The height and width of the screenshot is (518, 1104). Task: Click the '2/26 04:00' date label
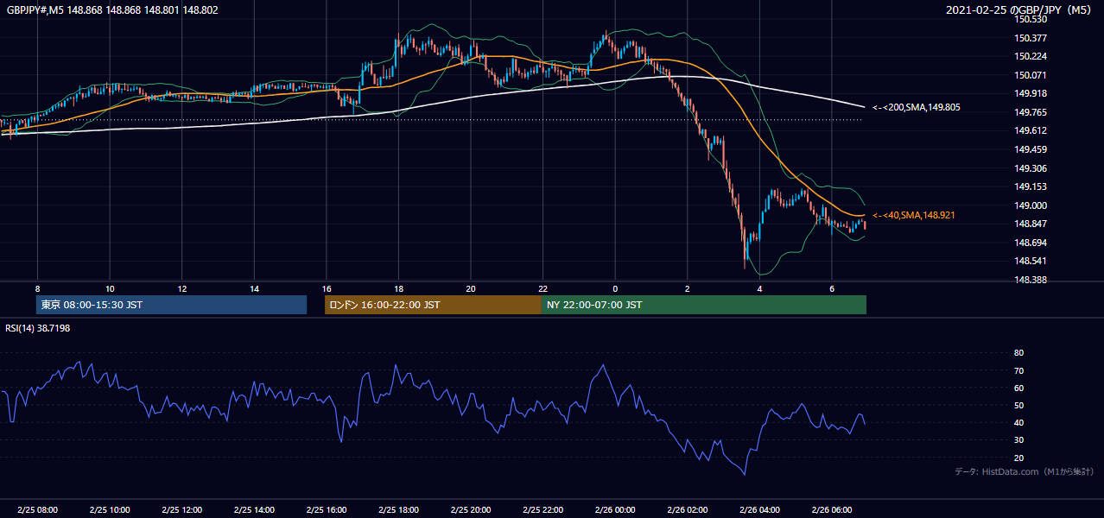pyautogui.click(x=759, y=510)
